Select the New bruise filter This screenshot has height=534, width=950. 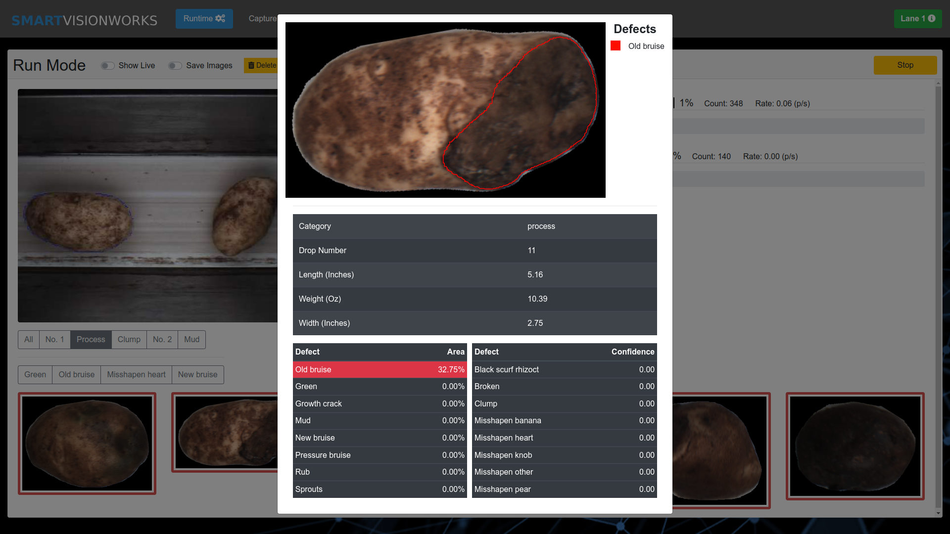click(x=198, y=374)
